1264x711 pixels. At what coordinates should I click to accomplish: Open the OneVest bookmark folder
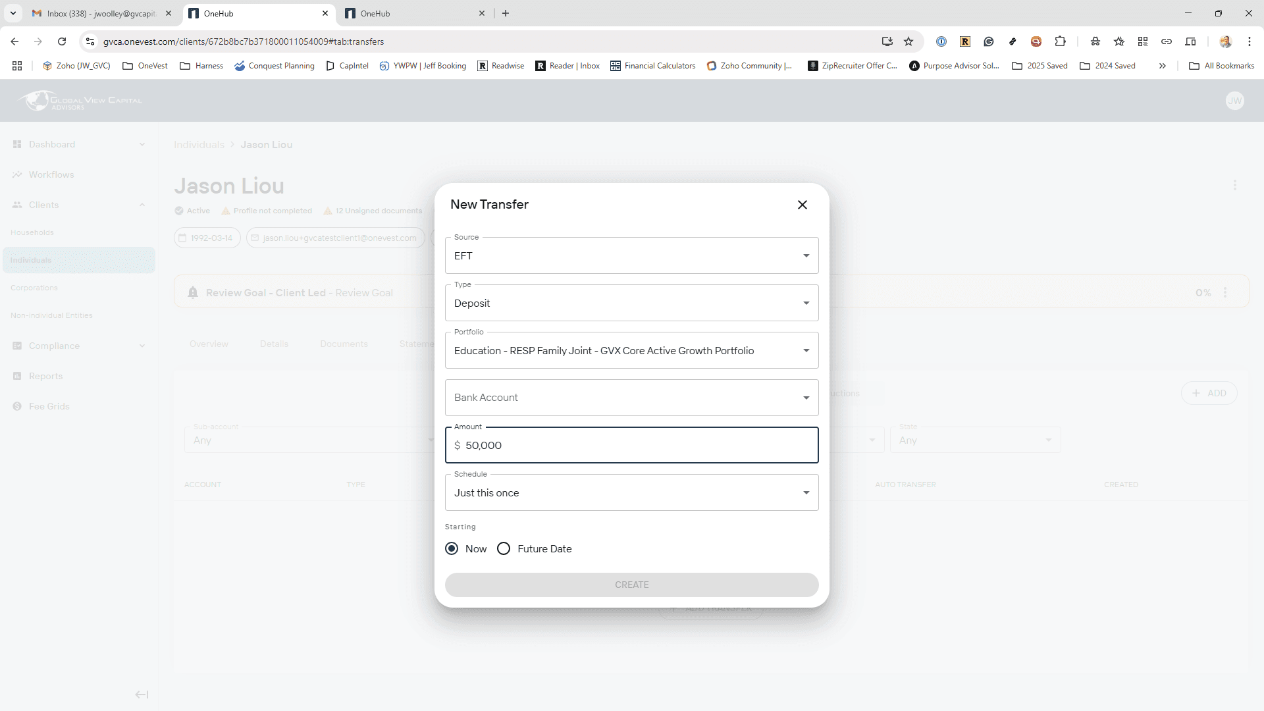[x=145, y=66]
